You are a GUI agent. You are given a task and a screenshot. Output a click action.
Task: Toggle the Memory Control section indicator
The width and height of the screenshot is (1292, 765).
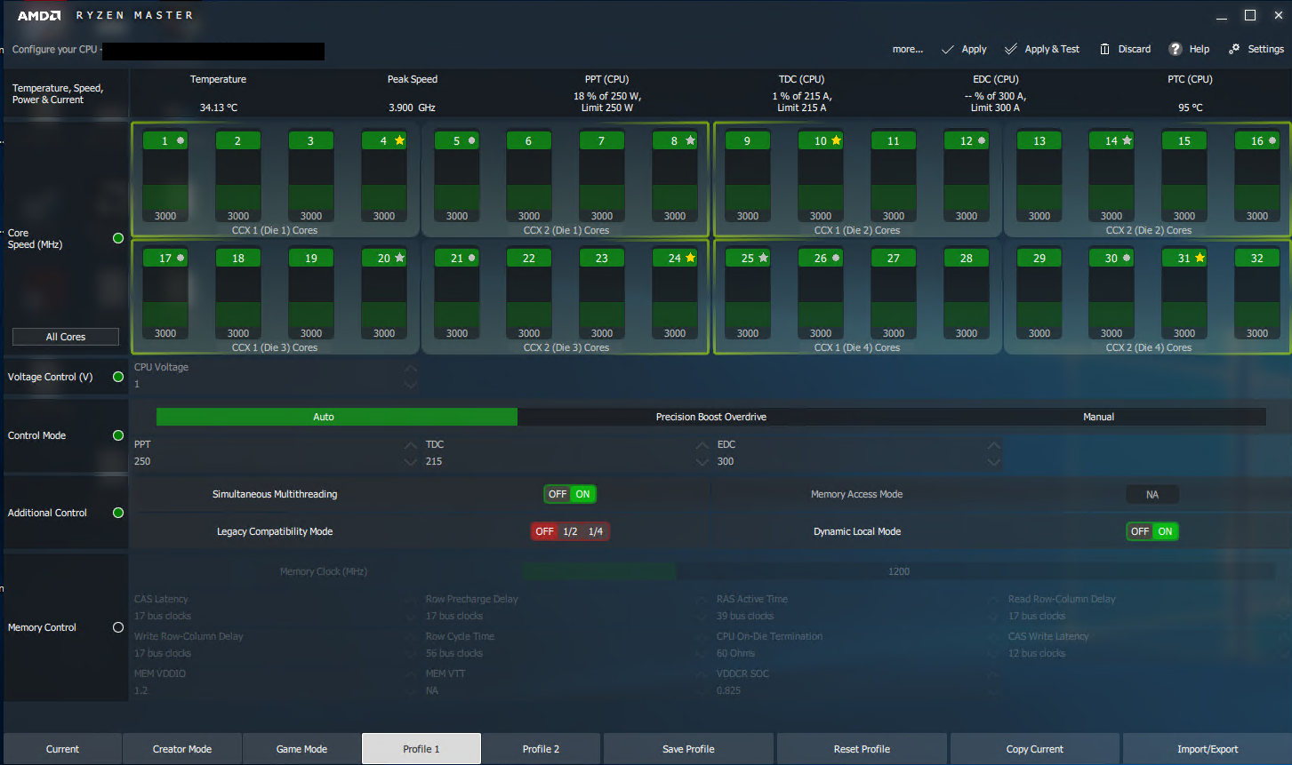click(118, 627)
